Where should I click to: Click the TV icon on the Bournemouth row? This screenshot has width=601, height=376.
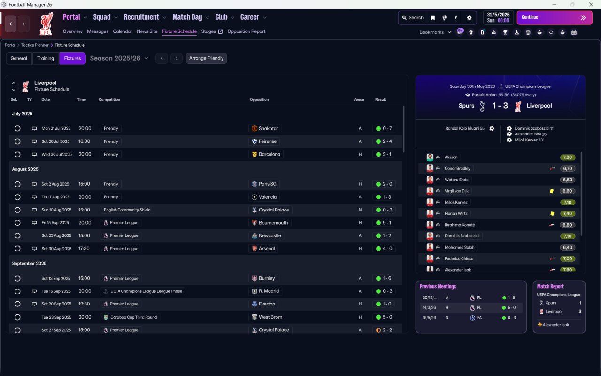[34, 223]
